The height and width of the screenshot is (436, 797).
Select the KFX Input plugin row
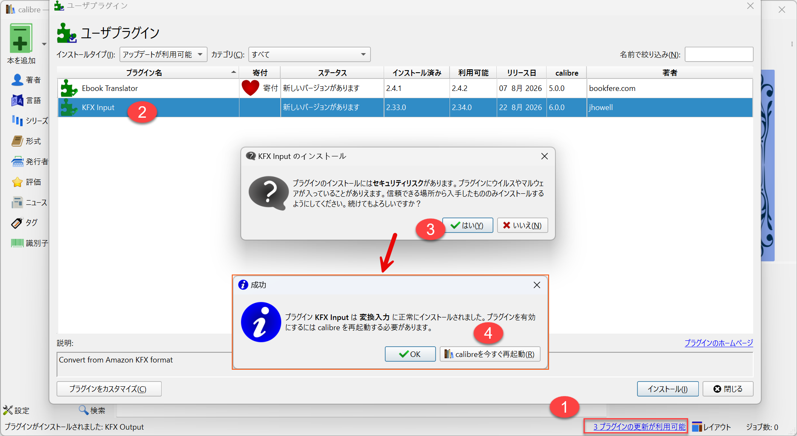point(405,108)
